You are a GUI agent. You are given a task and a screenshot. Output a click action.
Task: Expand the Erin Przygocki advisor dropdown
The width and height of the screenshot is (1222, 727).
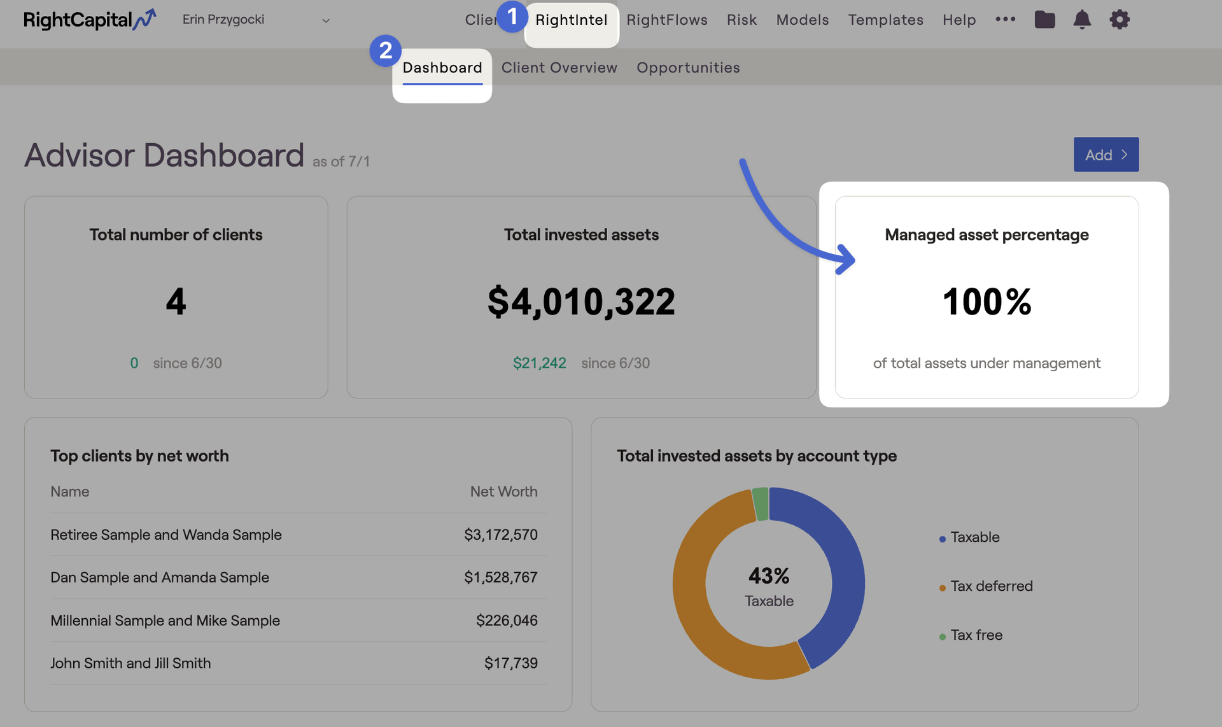[x=256, y=20]
